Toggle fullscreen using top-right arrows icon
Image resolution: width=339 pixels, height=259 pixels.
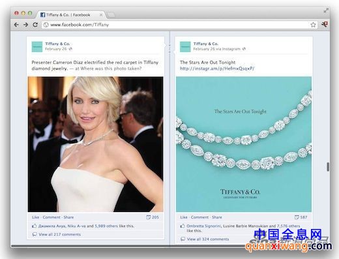pyautogui.click(x=326, y=10)
